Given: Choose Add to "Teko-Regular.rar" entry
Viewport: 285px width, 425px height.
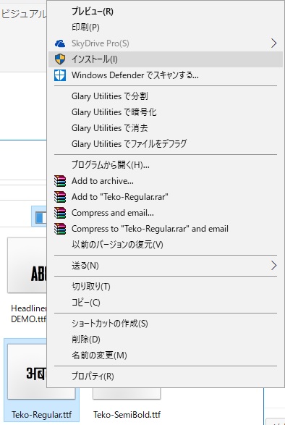Looking at the screenshot, I should coord(166,197).
